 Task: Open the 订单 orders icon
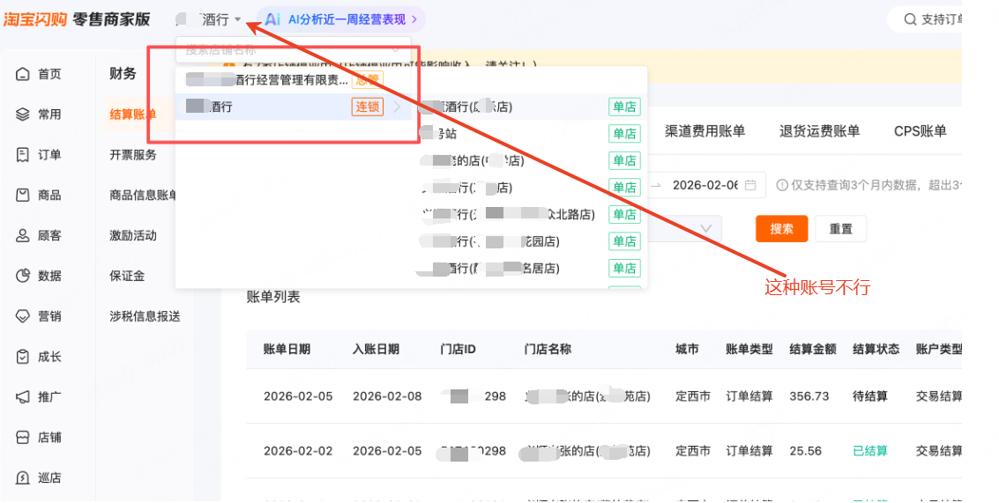(22, 155)
